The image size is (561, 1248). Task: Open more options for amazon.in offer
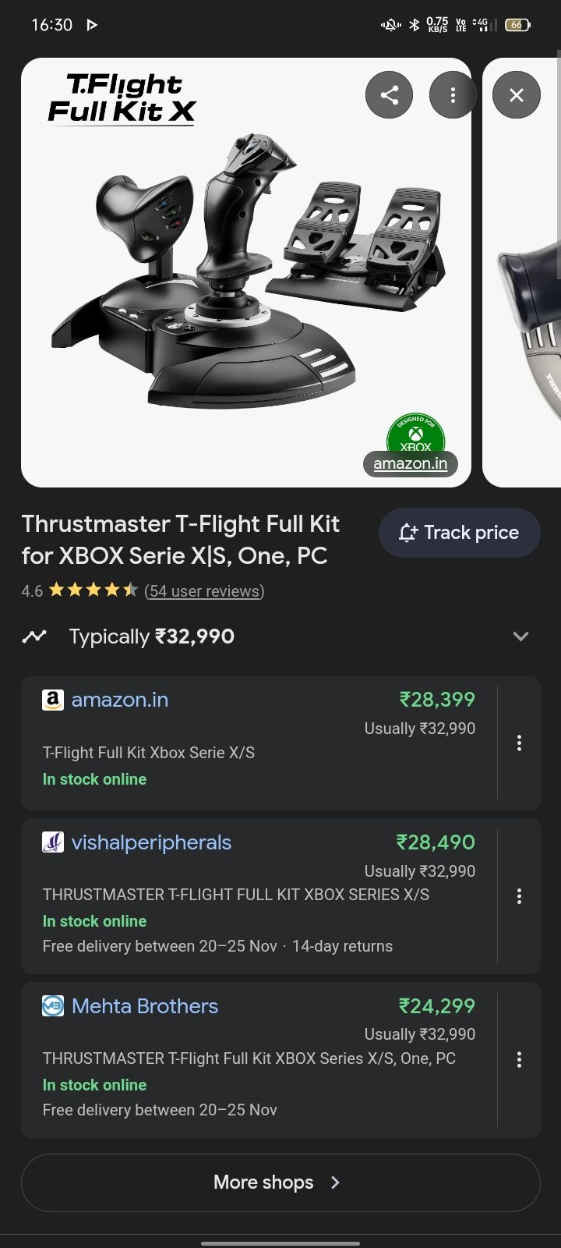519,743
